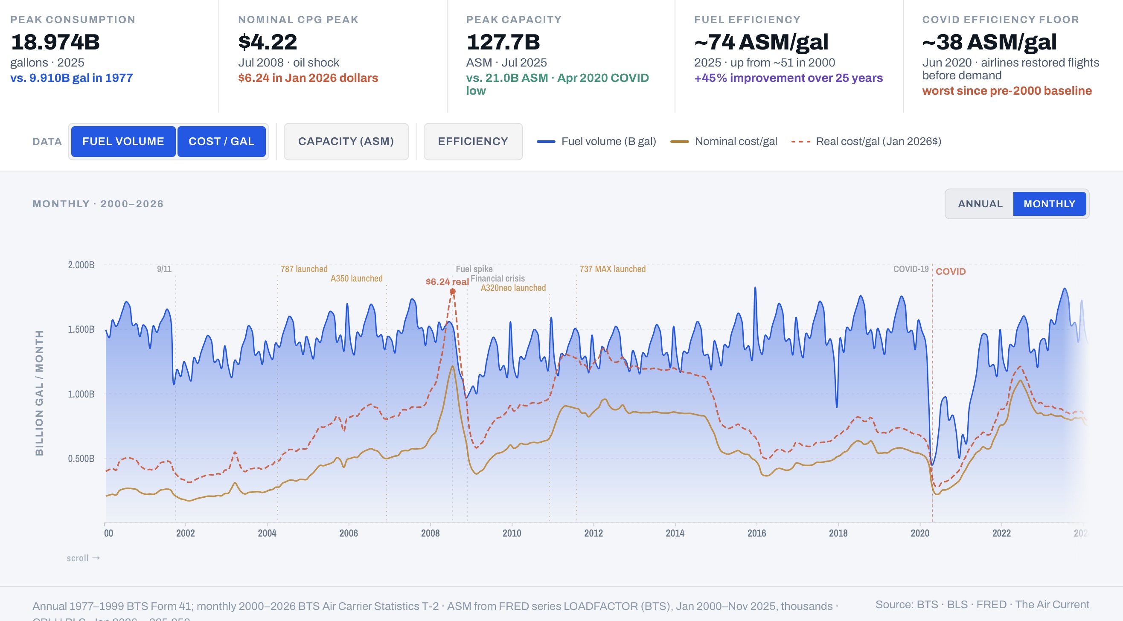Switch chart to ANNUAL view
This screenshot has width=1123, height=621.
[980, 203]
